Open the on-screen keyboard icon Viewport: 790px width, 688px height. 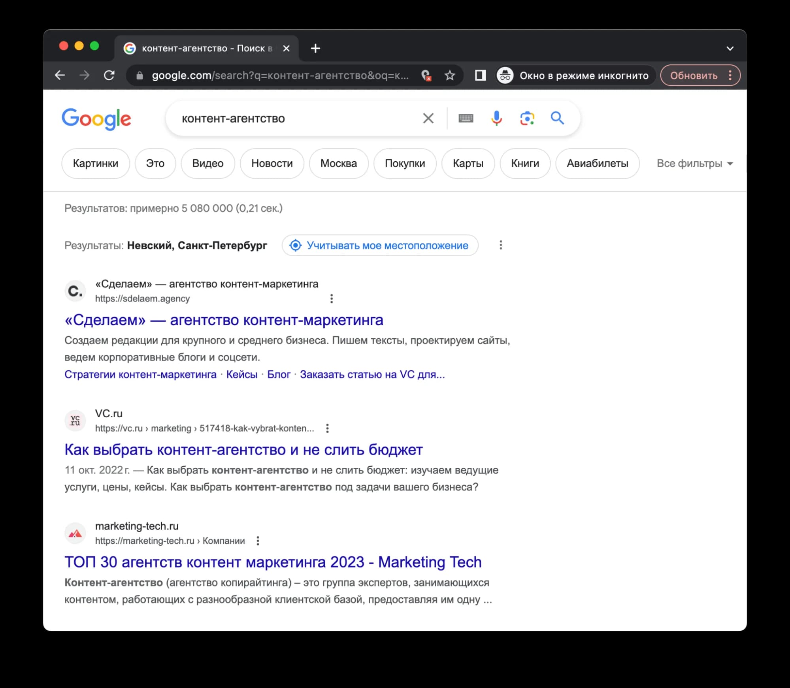pos(466,118)
